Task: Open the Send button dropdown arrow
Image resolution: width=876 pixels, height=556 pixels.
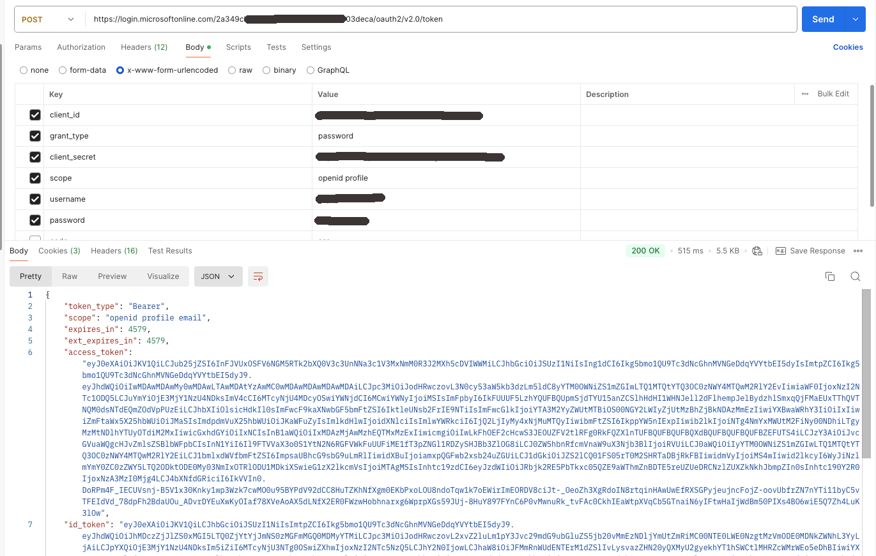Action: point(855,19)
